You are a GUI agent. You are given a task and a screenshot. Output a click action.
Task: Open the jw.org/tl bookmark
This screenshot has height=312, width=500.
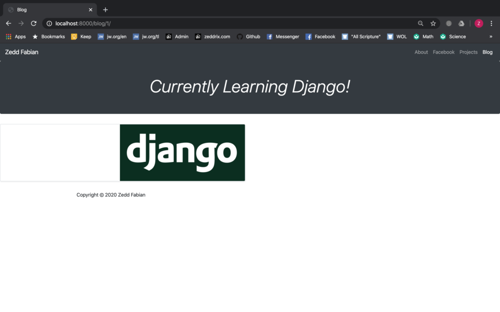point(146,37)
